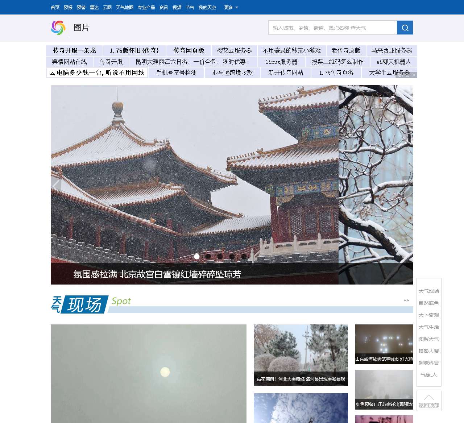Click the colorful weather site logo
This screenshot has height=423, width=464.
click(58, 28)
